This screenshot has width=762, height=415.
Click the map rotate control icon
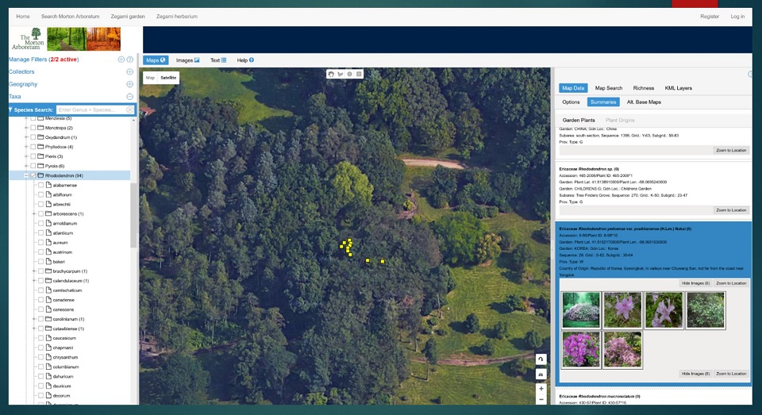pyautogui.click(x=541, y=359)
